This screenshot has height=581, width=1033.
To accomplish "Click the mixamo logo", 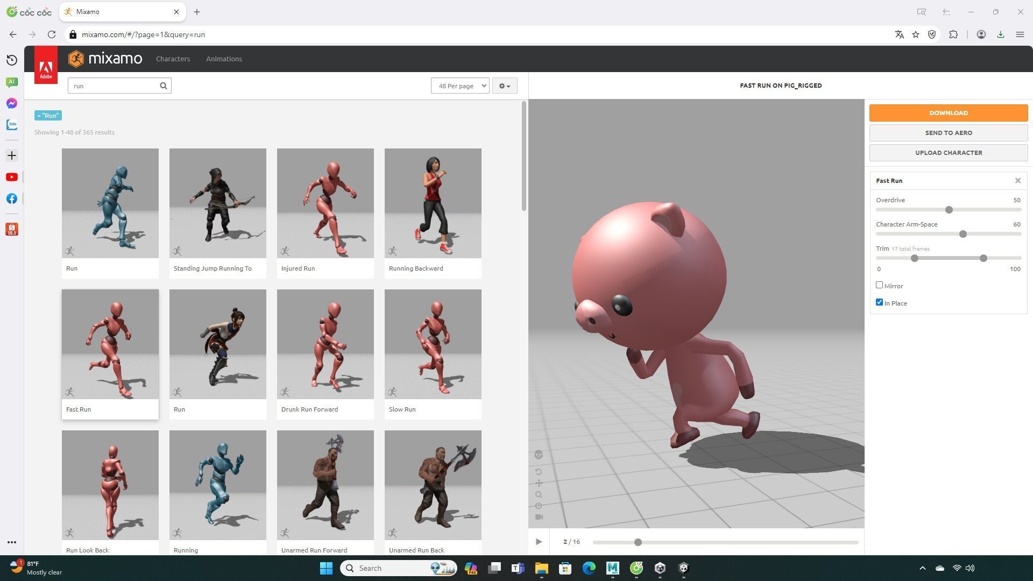I will [105, 59].
